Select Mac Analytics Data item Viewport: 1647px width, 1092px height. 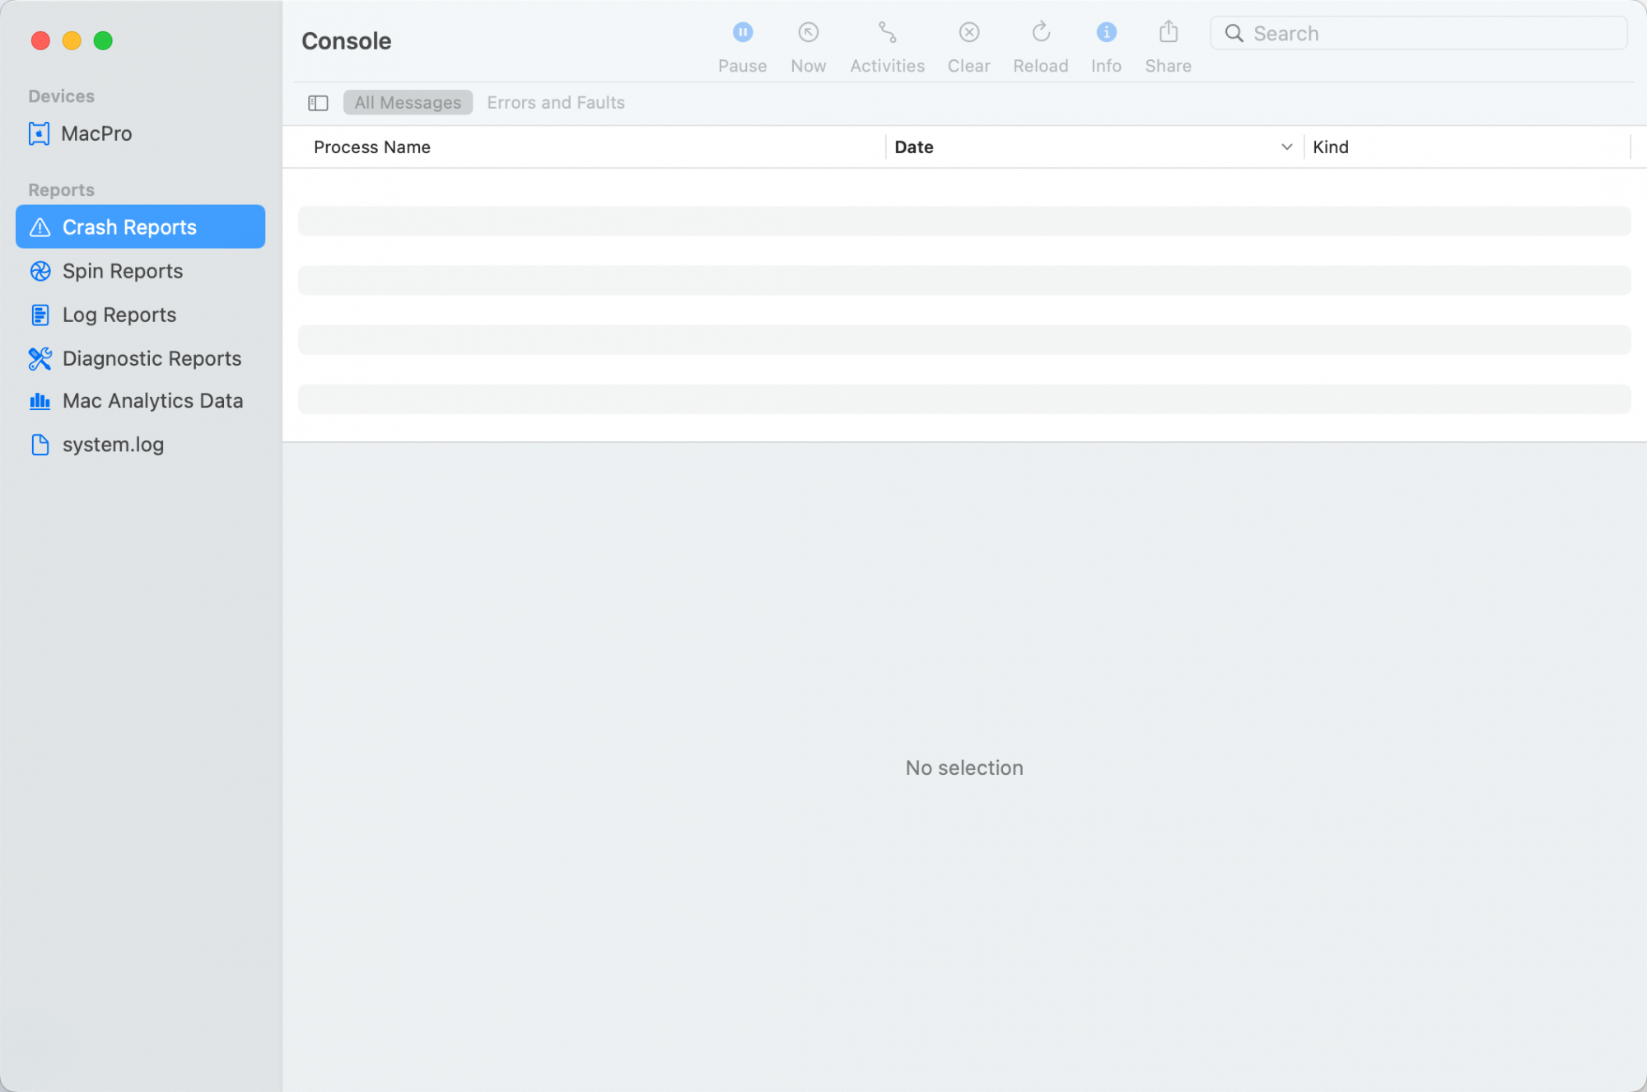coord(152,401)
